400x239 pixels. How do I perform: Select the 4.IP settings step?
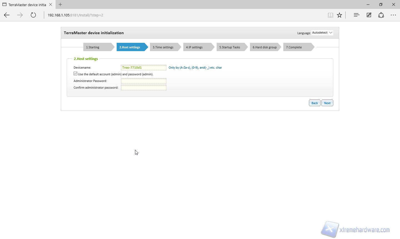[x=194, y=47]
